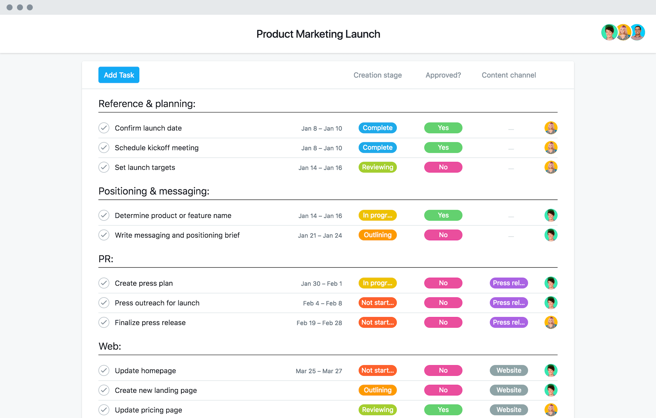Click the 'Press rel...' content channel badge on Create press plan
656x418 pixels.
[508, 283]
